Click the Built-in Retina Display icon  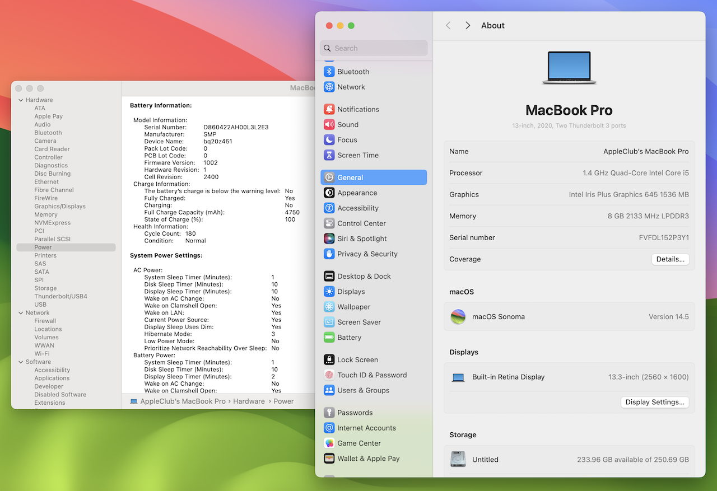458,377
